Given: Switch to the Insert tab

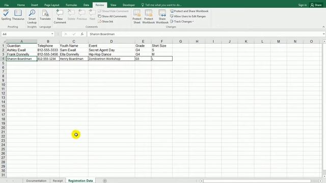Looking at the screenshot, I should tap(35, 5).
